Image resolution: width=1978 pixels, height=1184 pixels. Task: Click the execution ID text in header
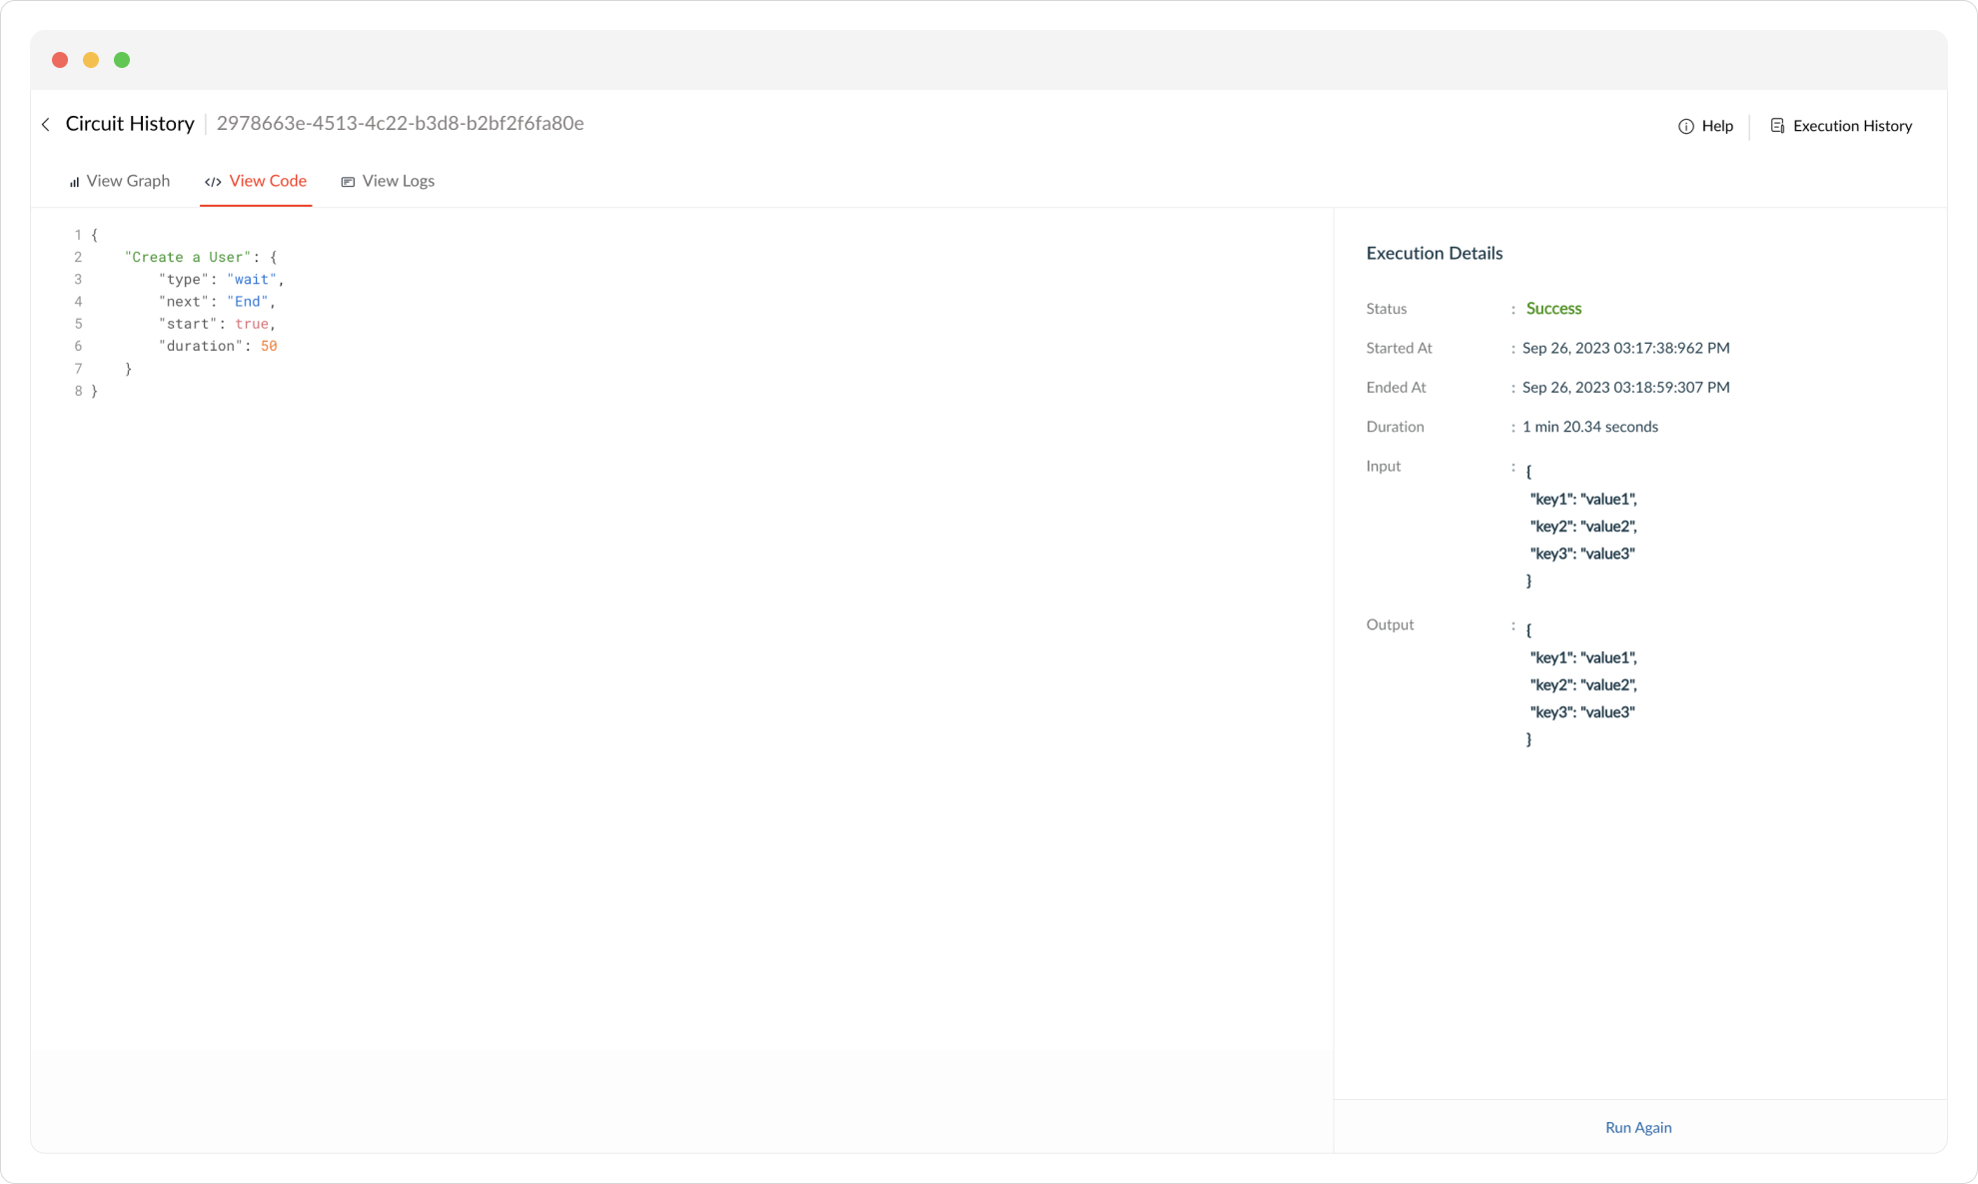[400, 123]
